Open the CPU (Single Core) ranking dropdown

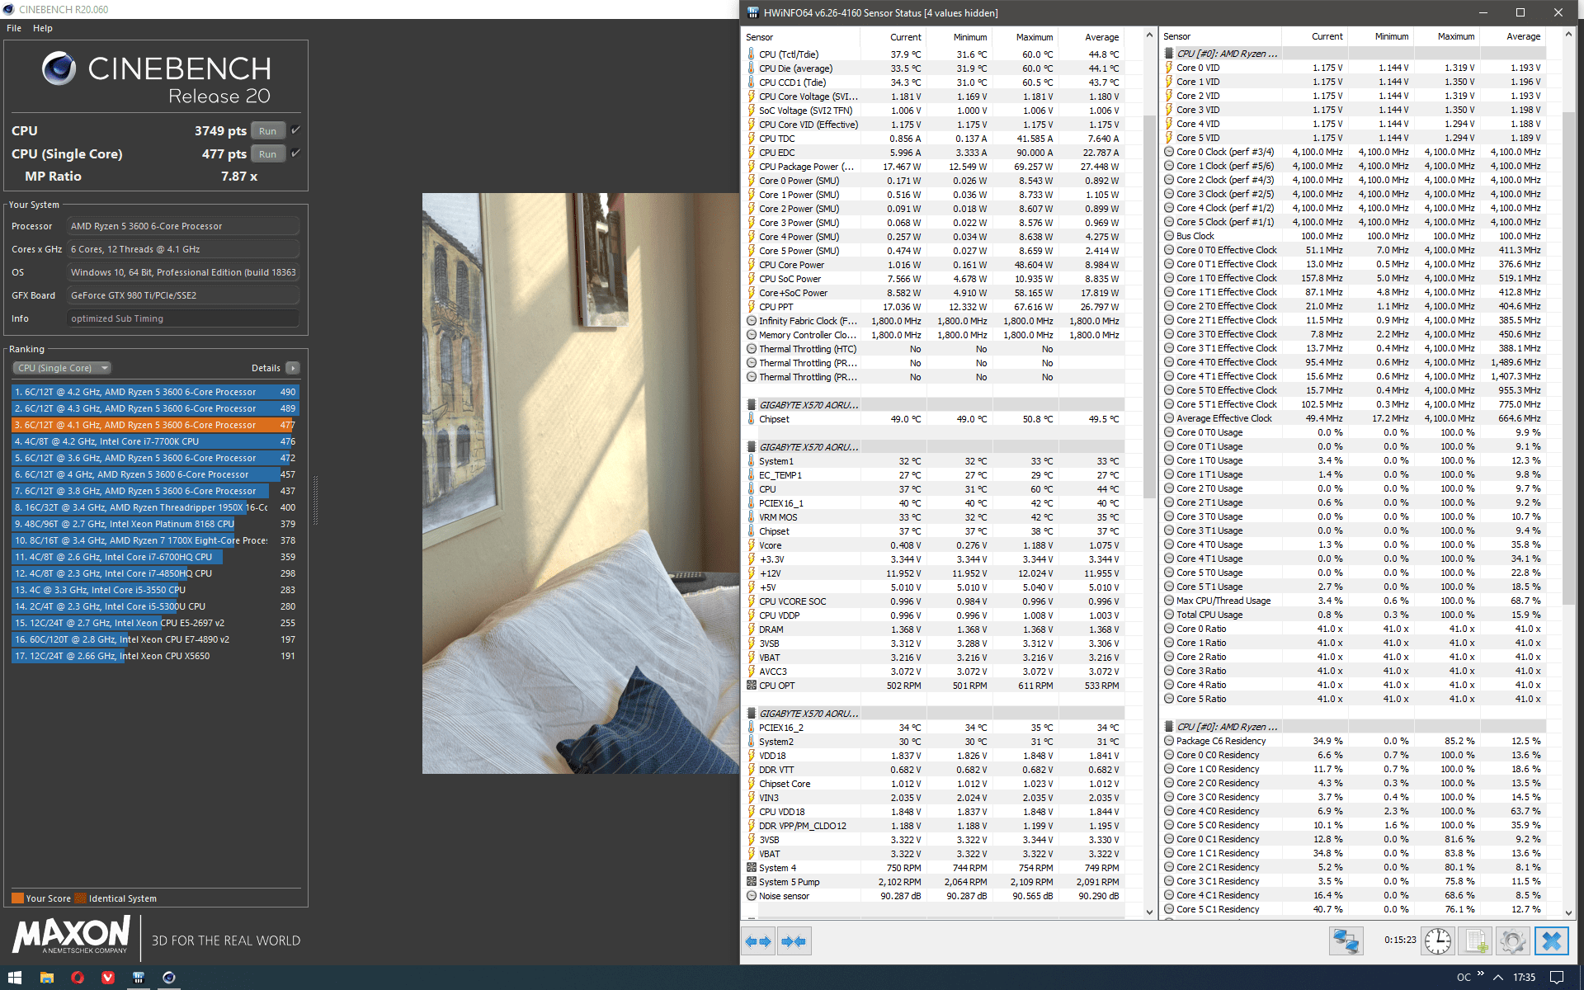pos(62,368)
